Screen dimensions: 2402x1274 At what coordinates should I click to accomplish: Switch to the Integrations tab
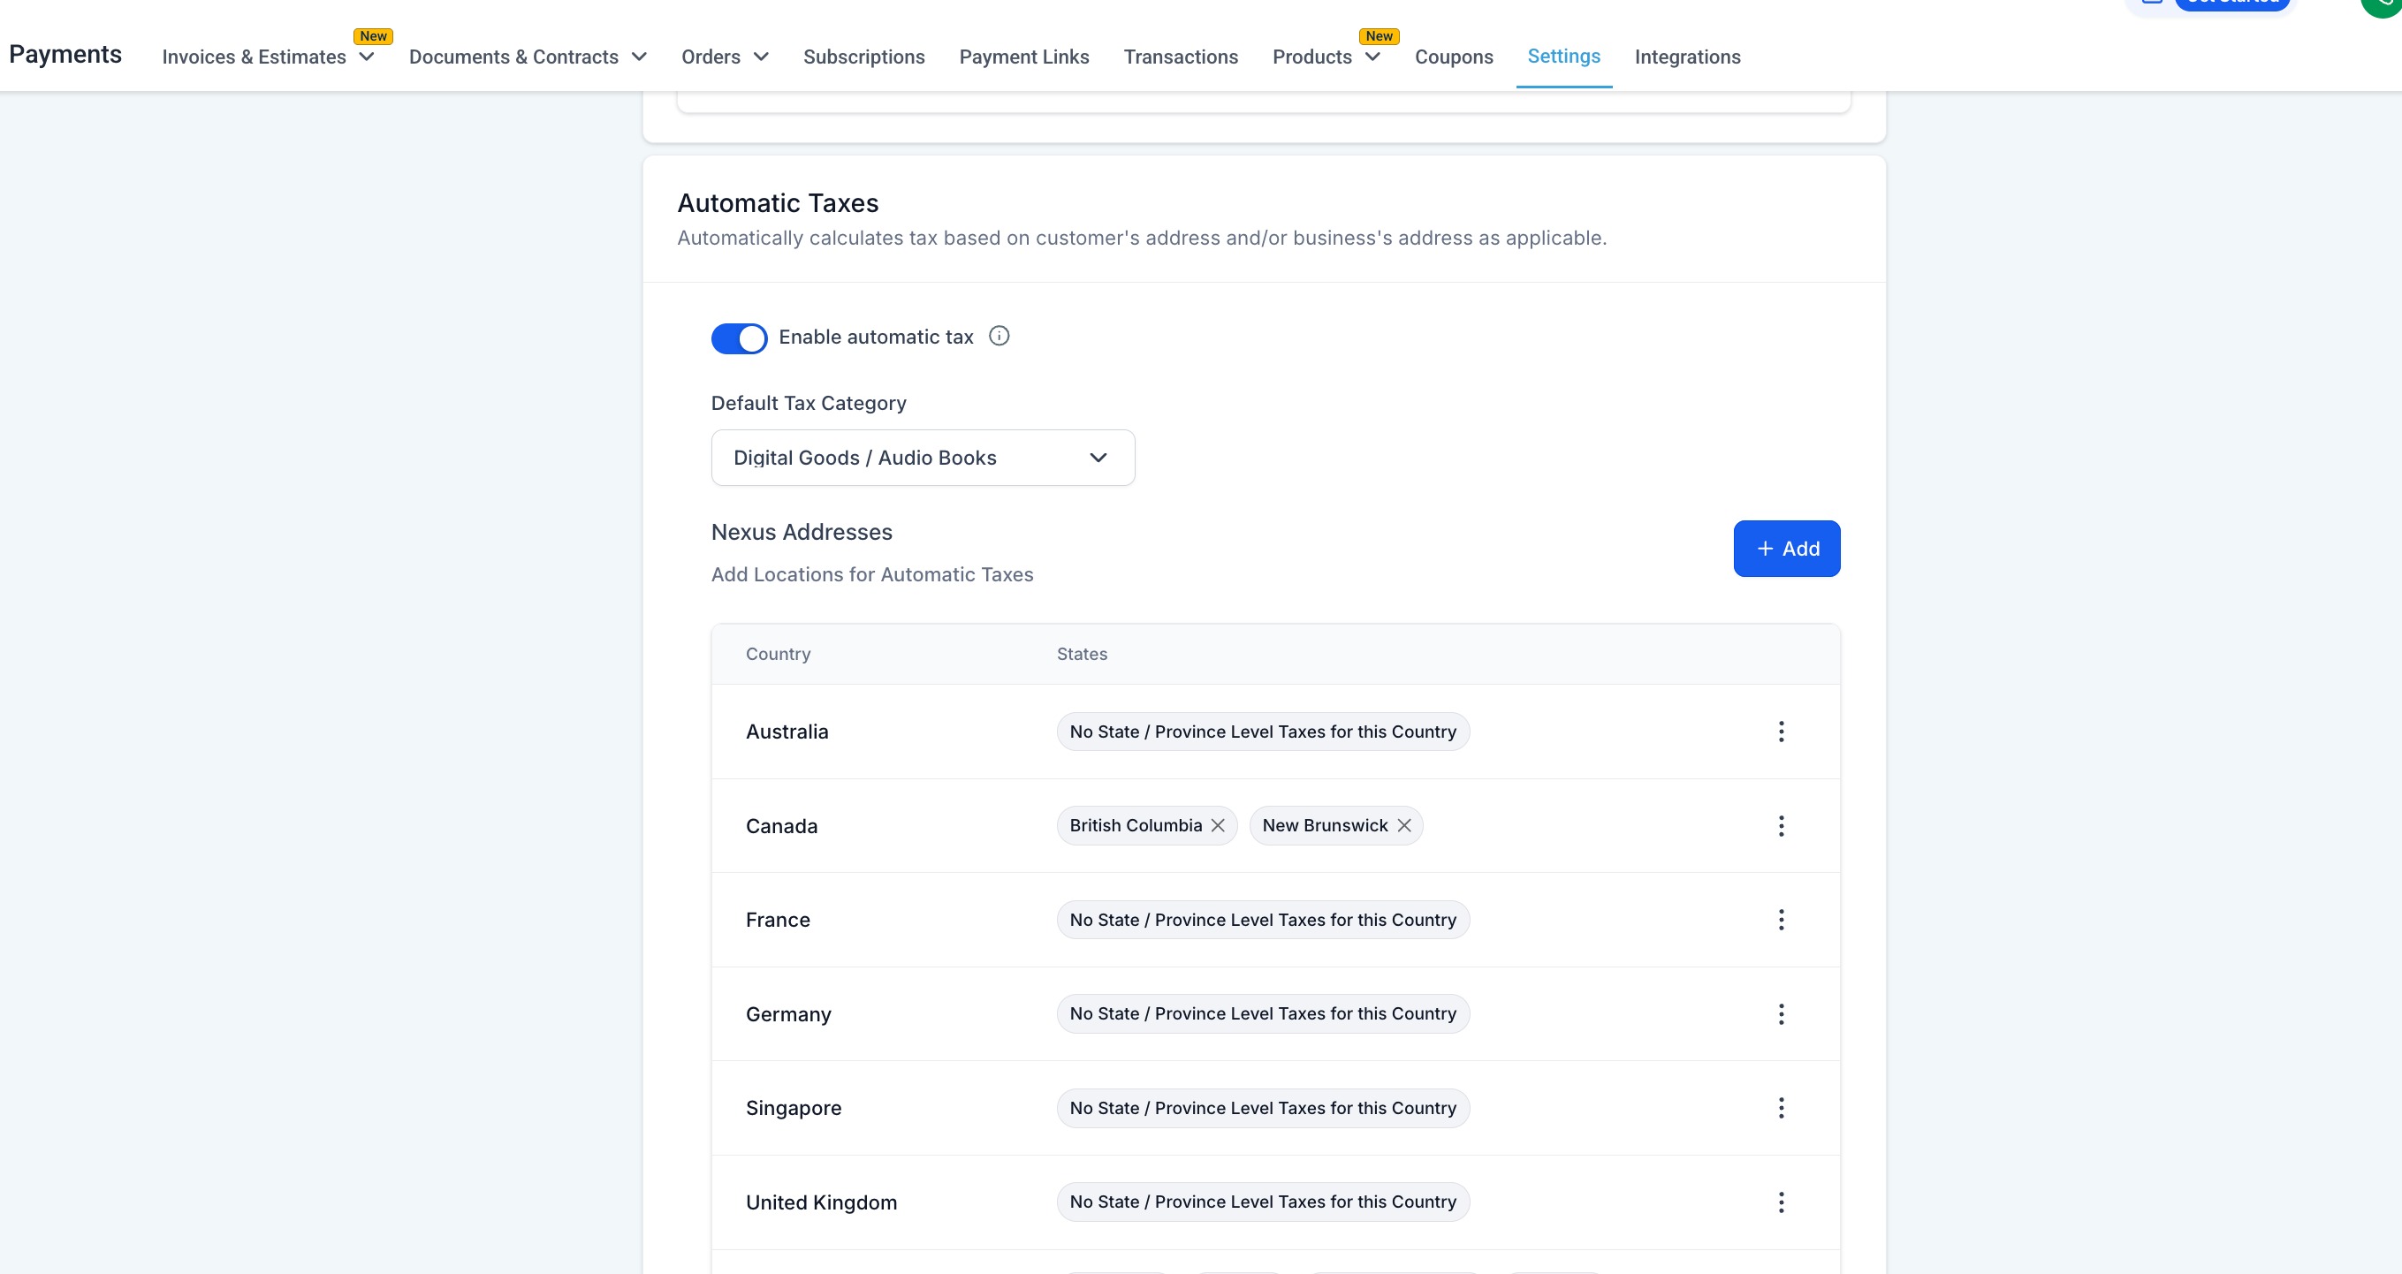1687,57
